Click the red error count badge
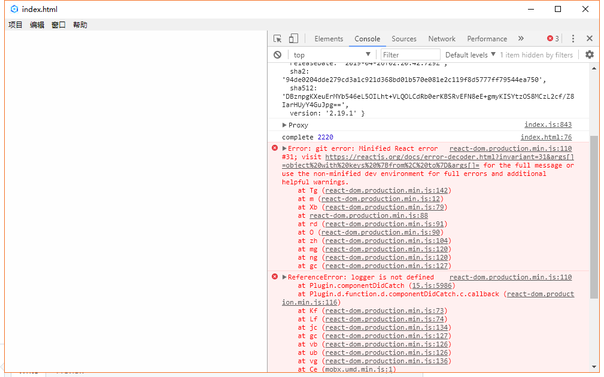The width and height of the screenshot is (604, 377). click(553, 38)
